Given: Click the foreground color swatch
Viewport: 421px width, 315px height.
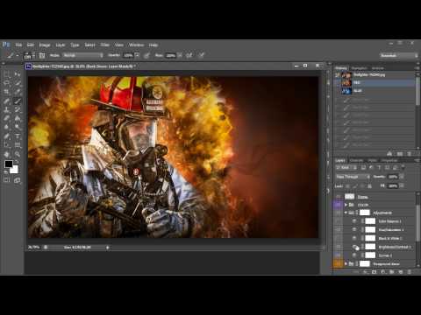Looking at the screenshot, I should coord(9,164).
